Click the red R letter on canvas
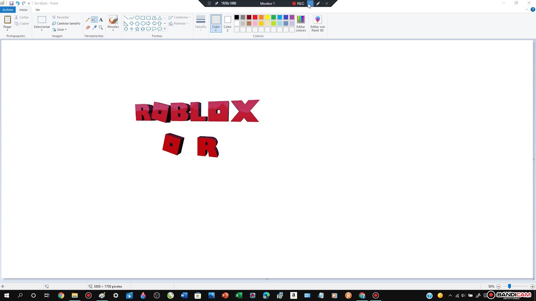This screenshot has width=536, height=301. tap(208, 147)
